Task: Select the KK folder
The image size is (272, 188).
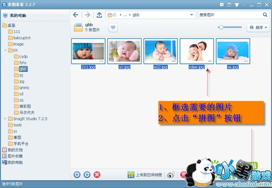Action: (x=13, y=50)
